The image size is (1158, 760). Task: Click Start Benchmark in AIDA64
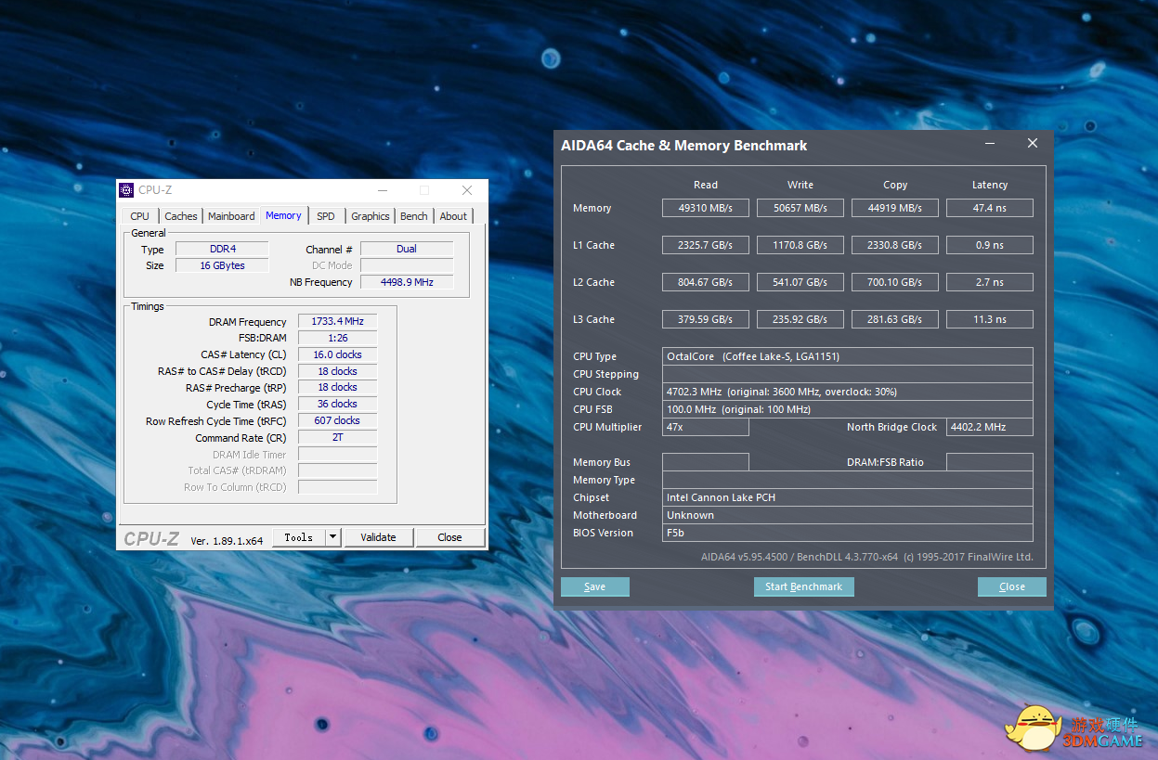pyautogui.click(x=804, y=586)
